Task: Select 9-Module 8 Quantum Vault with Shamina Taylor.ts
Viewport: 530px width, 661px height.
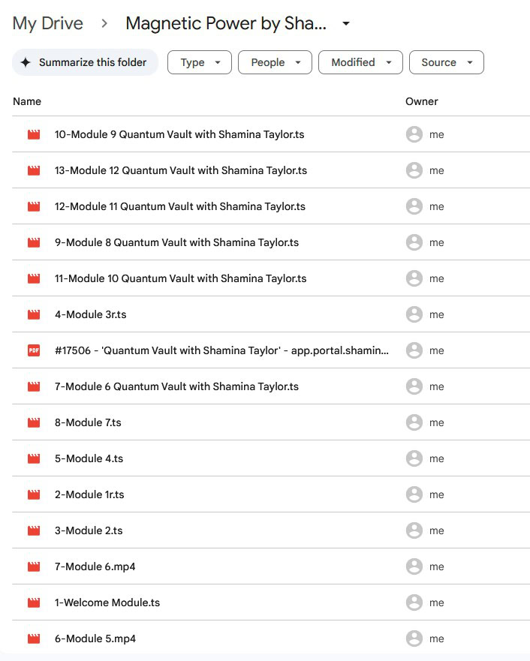Action: pyautogui.click(x=176, y=242)
